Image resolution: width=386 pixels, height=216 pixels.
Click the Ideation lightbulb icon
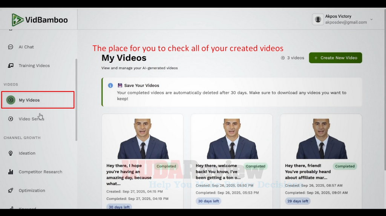pos(11,153)
